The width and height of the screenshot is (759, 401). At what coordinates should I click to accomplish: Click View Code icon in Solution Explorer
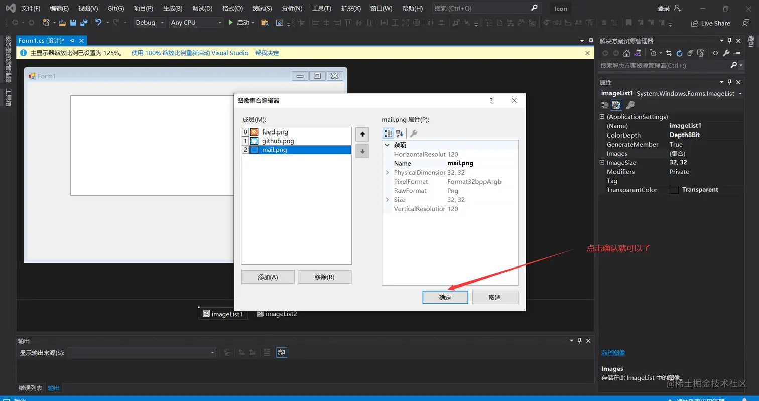(715, 53)
